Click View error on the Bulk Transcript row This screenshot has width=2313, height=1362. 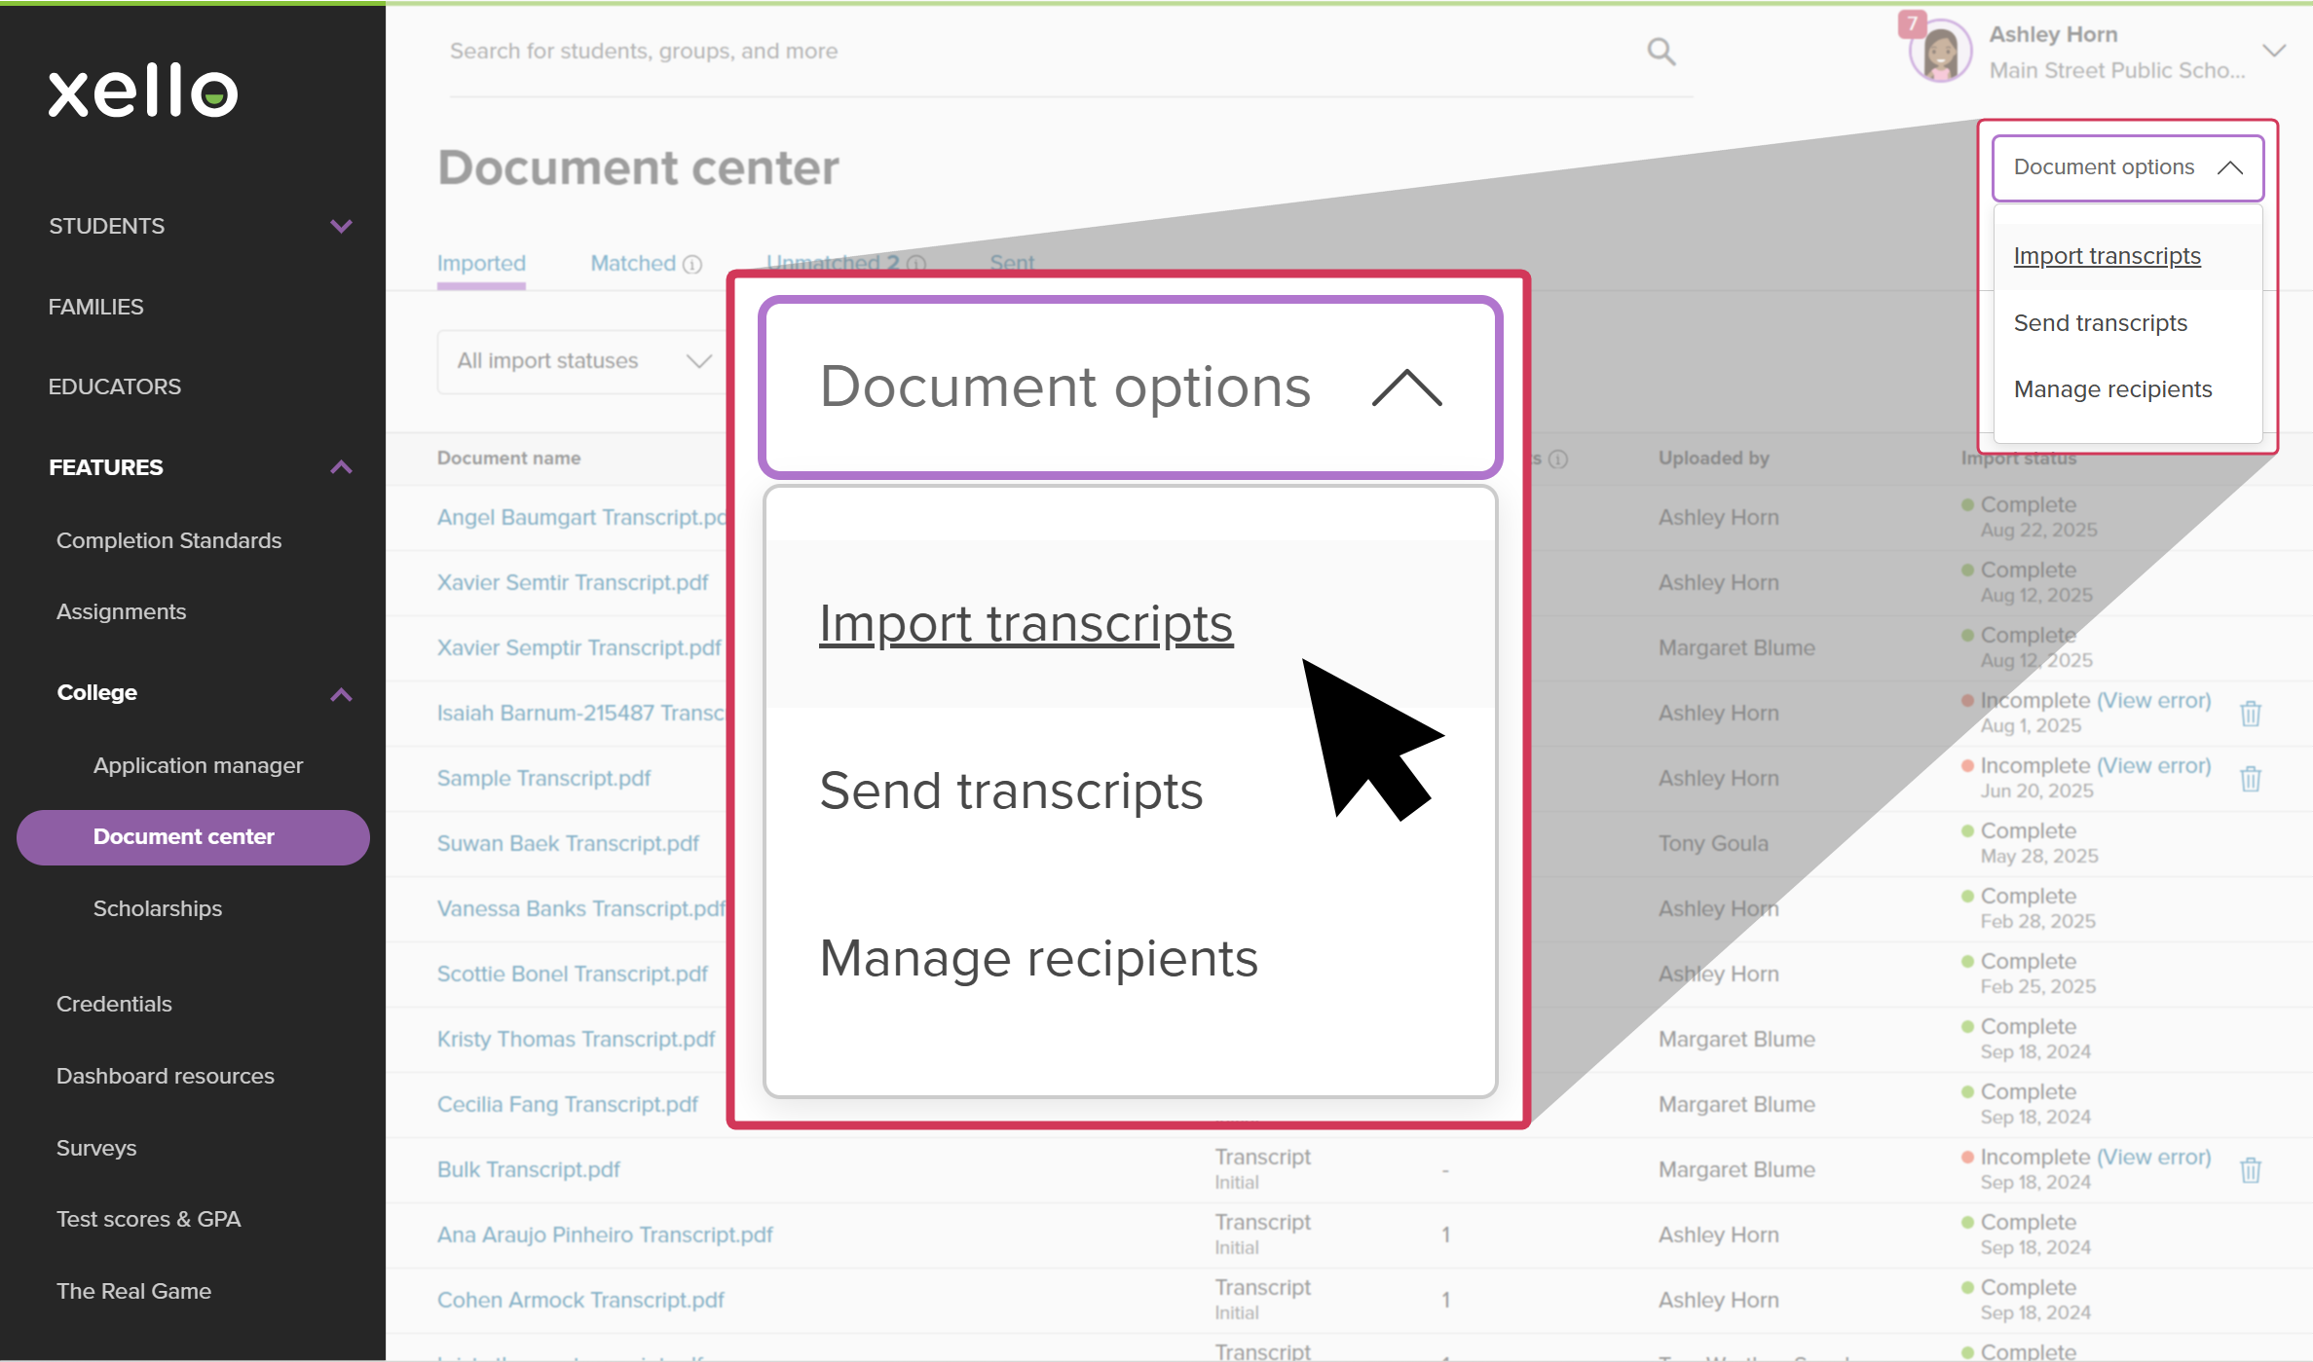coord(2153,1157)
